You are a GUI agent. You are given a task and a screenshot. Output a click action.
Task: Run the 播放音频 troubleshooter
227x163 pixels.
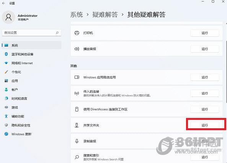point(204,49)
